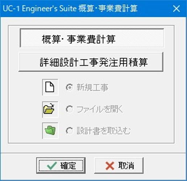Click the blank document icon for 新規工事
The width and height of the screenshot is (187, 181).
pos(50,87)
